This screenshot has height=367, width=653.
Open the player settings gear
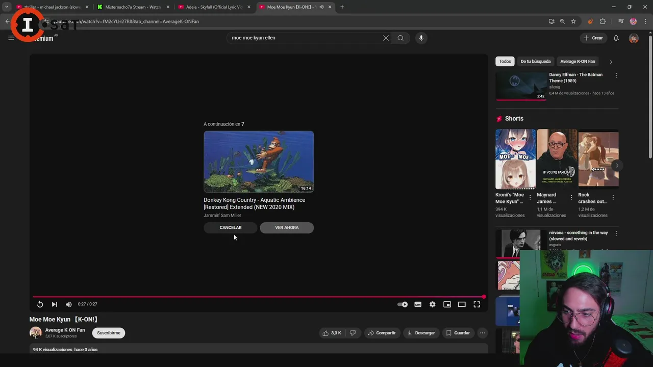(x=433, y=304)
